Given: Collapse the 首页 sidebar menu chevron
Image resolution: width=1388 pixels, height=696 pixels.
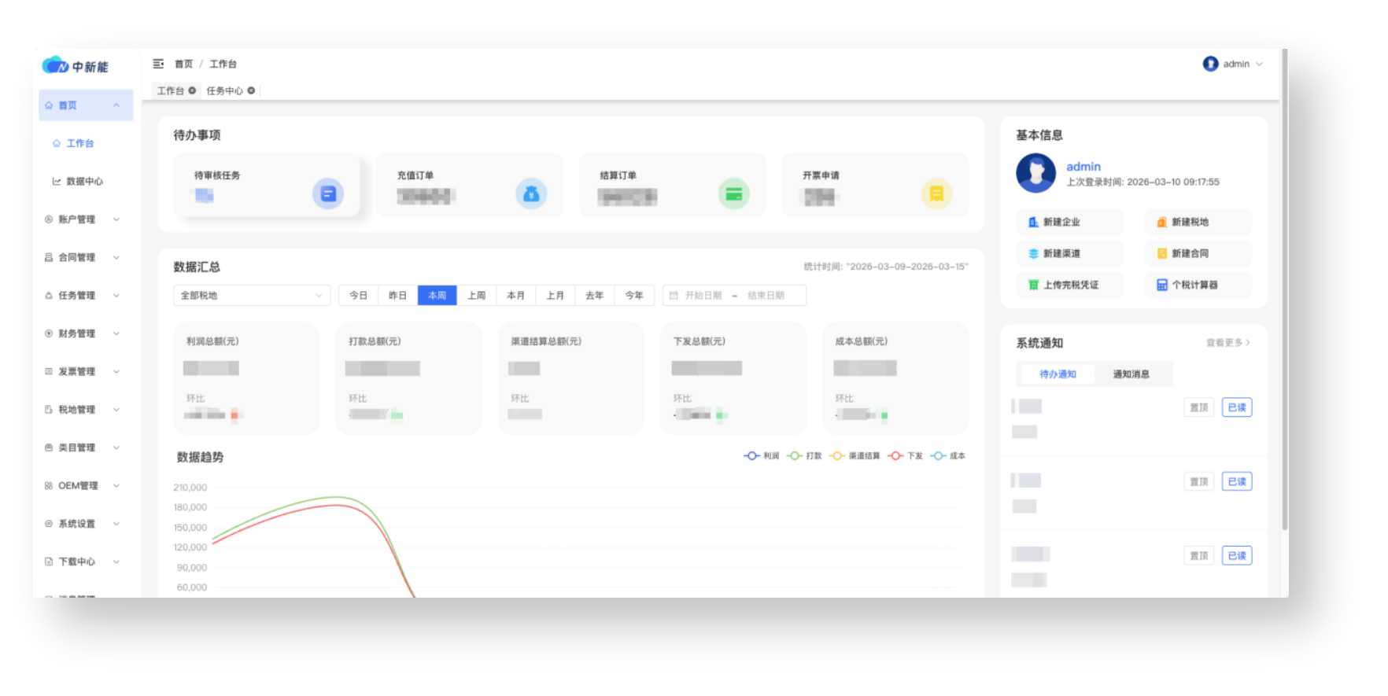Looking at the screenshot, I should (116, 105).
